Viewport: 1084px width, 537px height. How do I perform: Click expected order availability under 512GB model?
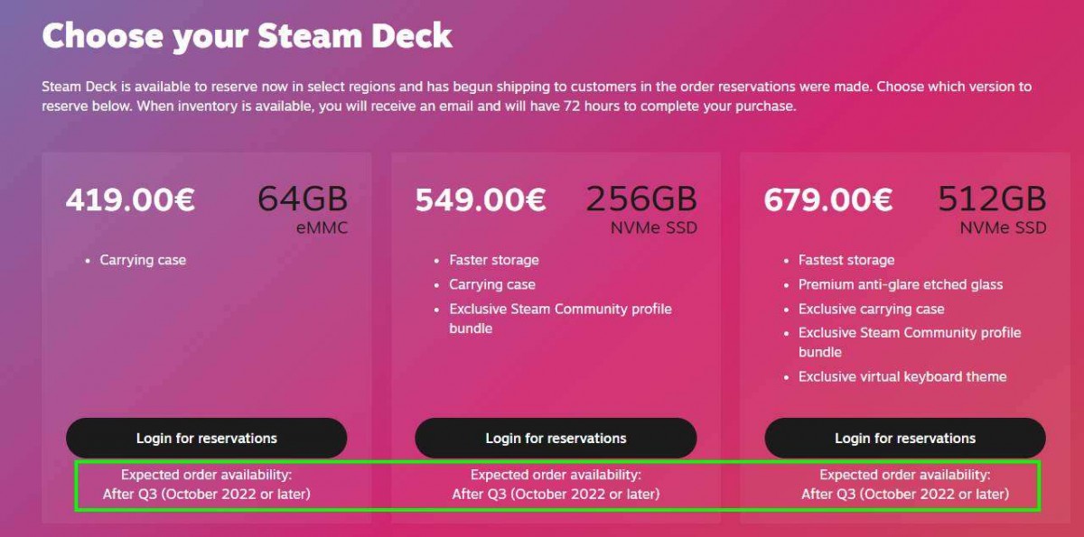tap(904, 485)
